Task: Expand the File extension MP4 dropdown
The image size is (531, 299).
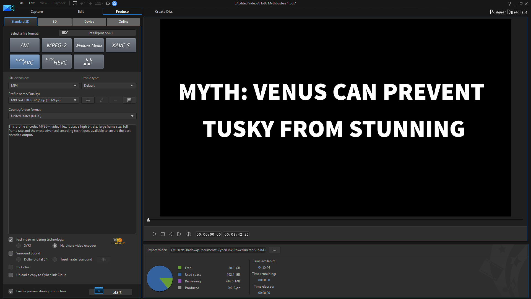Action: click(x=43, y=86)
